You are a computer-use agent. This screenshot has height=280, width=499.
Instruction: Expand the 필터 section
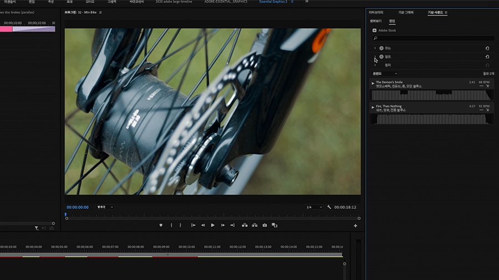(x=375, y=65)
